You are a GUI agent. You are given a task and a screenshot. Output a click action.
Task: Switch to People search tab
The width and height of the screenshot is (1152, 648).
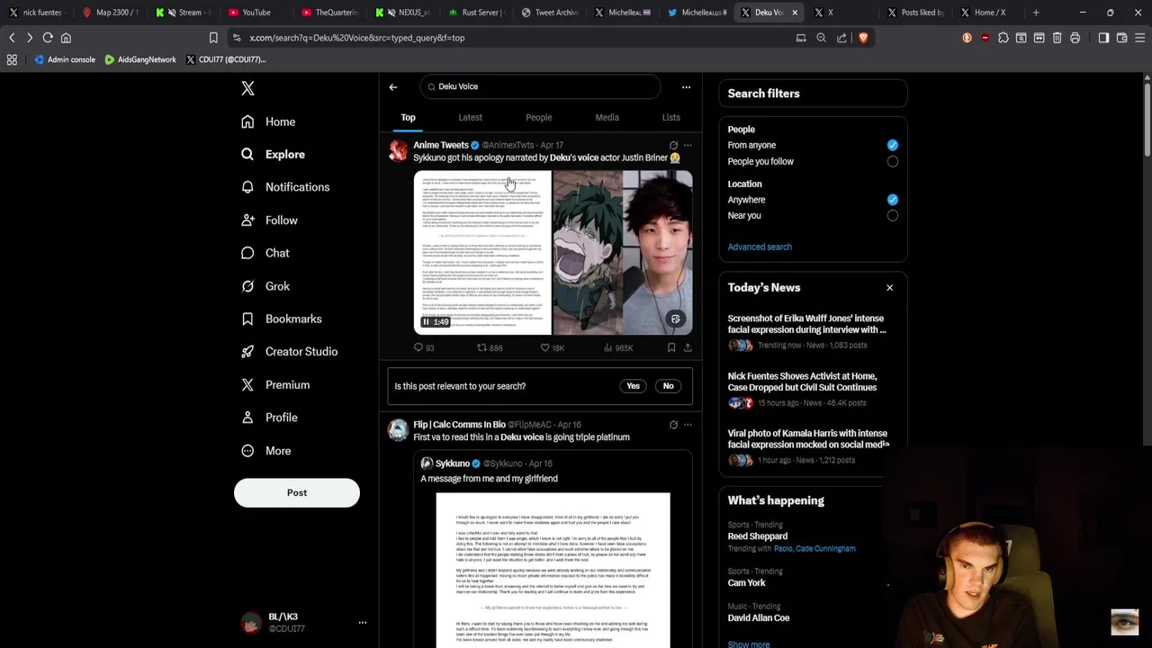click(538, 118)
